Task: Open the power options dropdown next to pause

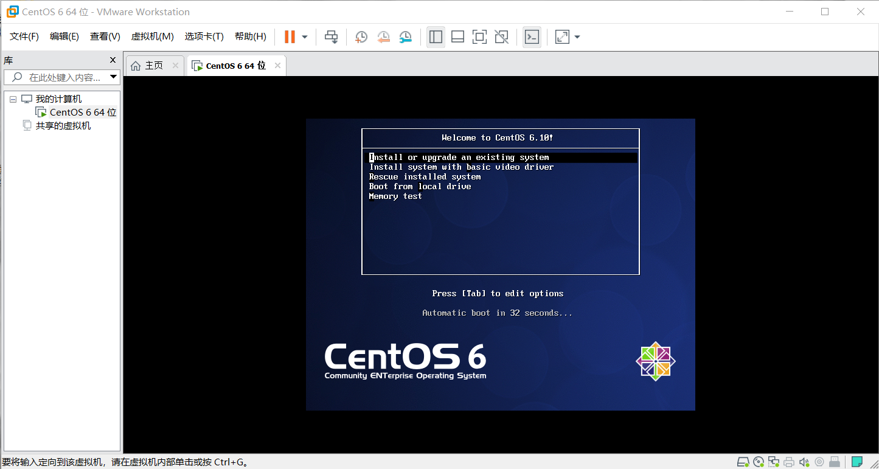Action: pyautogui.click(x=305, y=37)
